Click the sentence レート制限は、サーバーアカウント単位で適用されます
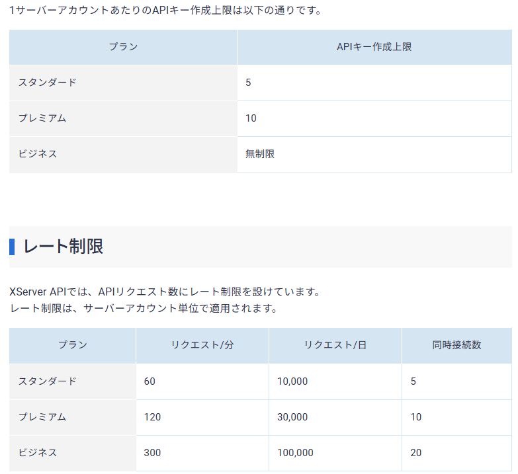This screenshot has height=474, width=518. pyautogui.click(x=144, y=308)
